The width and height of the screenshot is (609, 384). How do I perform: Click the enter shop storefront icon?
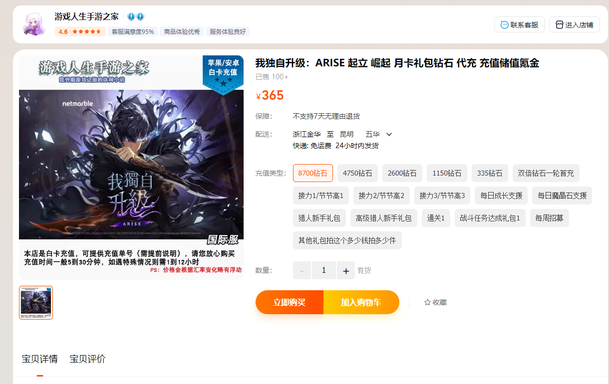[559, 25]
